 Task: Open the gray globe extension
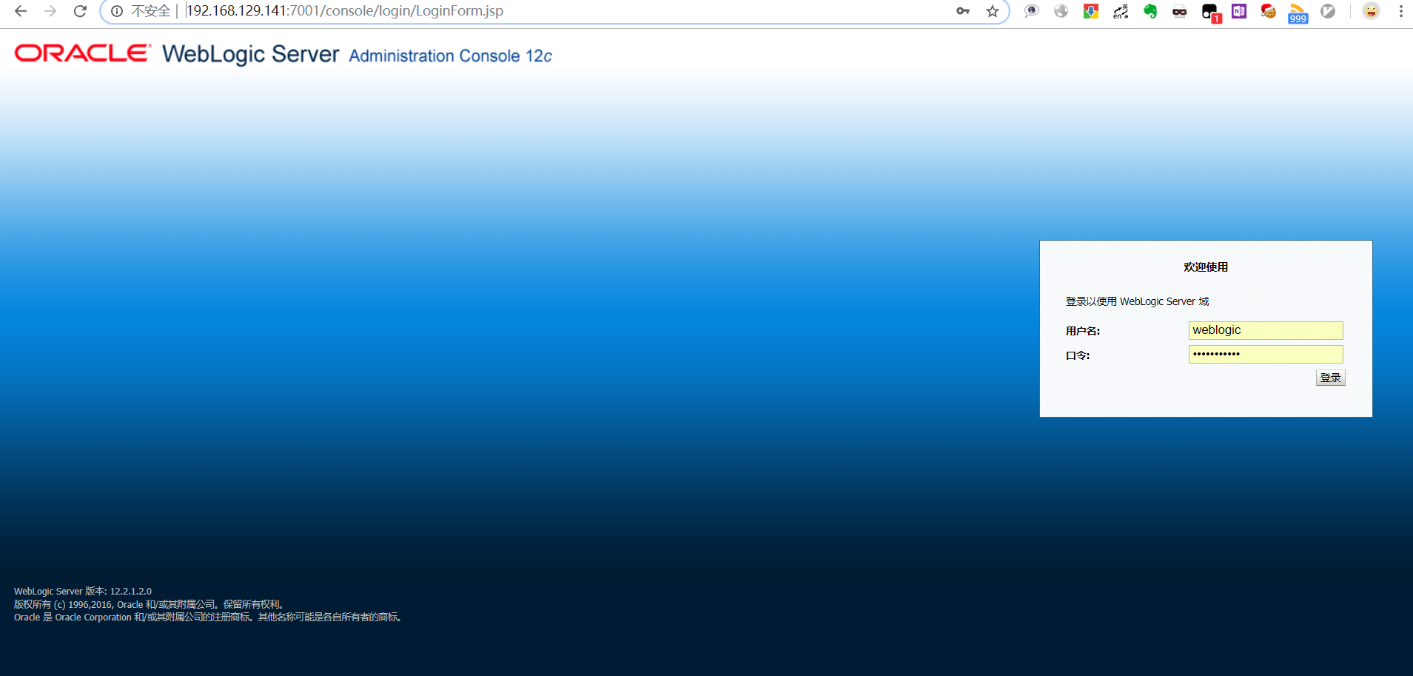(1061, 11)
